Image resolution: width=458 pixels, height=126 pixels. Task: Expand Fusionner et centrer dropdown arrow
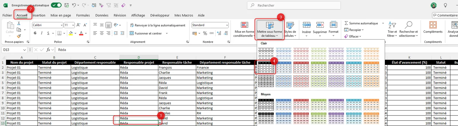point(167,33)
